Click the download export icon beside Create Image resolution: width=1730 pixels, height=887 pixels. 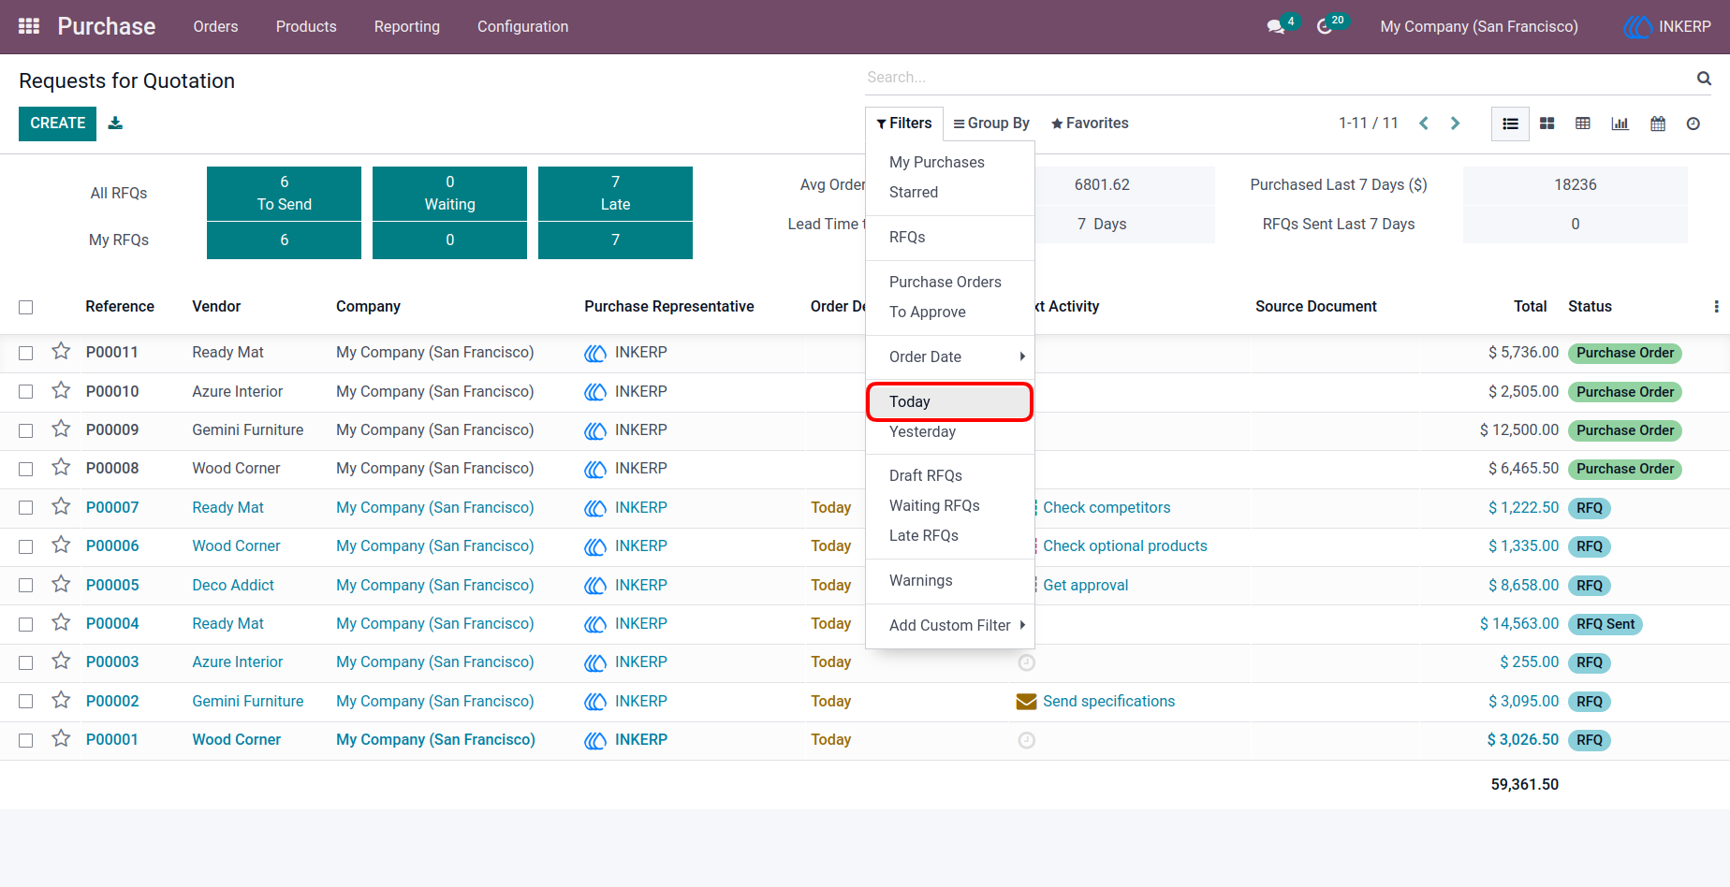point(115,123)
